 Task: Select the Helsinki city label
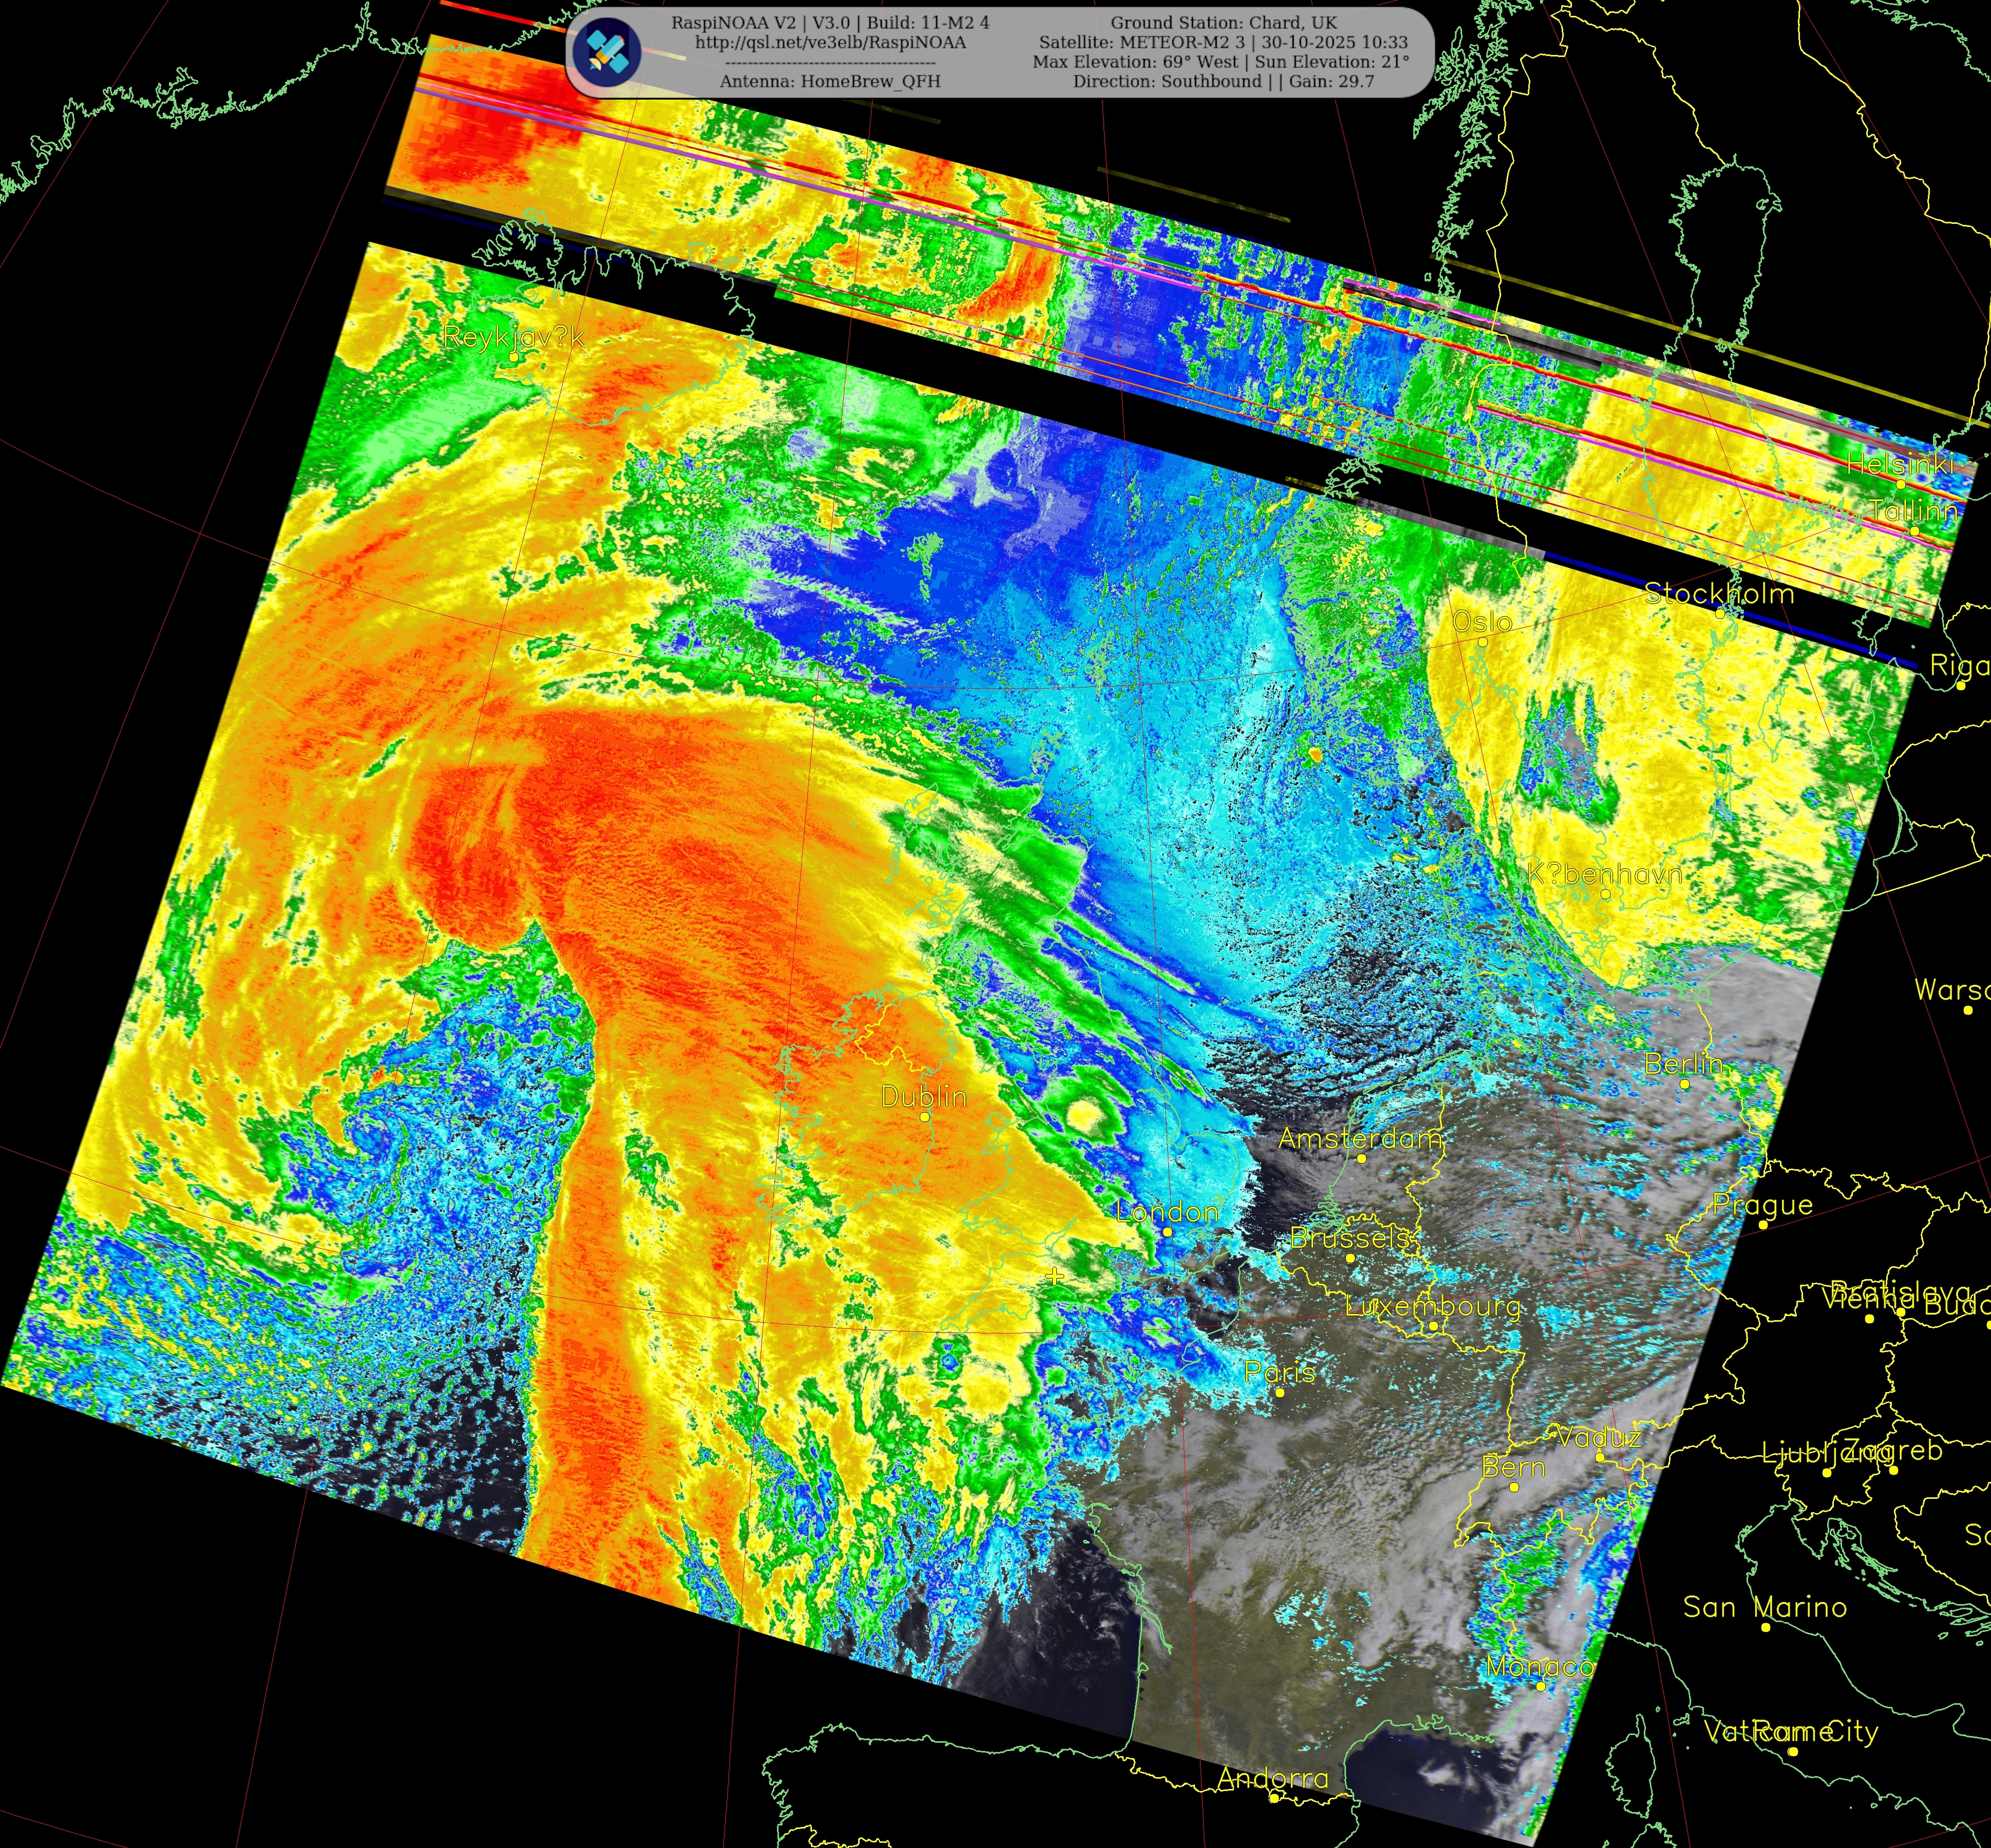[1899, 464]
